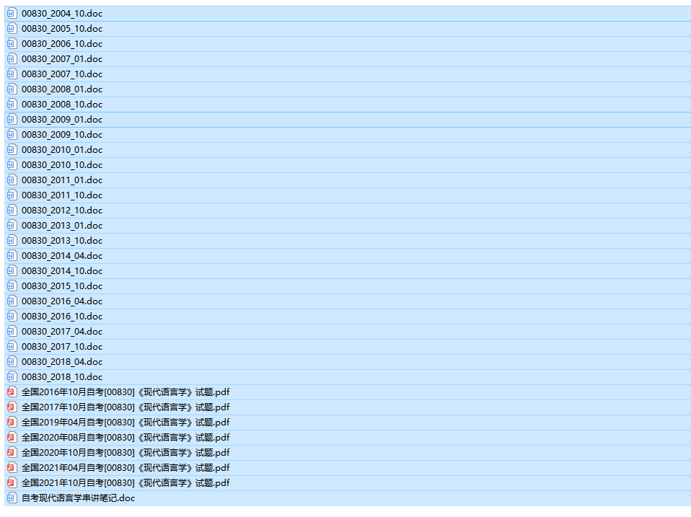Click the PDF icon of 全国2021年10月 试题
Viewport: 691px width, 517px height.
pyautogui.click(x=12, y=482)
